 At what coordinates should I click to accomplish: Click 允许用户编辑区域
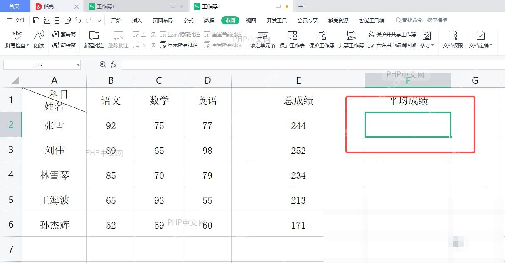point(392,45)
